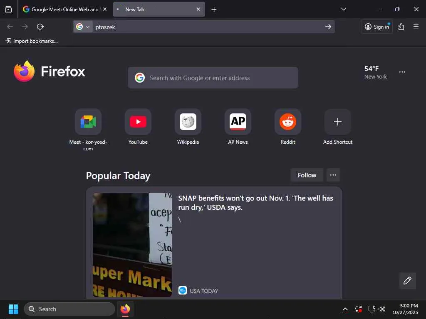Switch to the Google Meet tab
Screen dimensions: 426x319
pos(64,9)
